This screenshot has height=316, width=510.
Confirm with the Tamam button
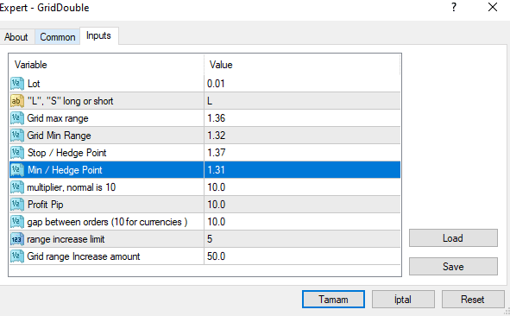click(x=333, y=299)
